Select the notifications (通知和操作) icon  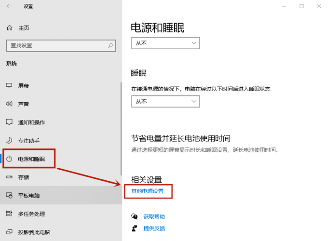9,122
